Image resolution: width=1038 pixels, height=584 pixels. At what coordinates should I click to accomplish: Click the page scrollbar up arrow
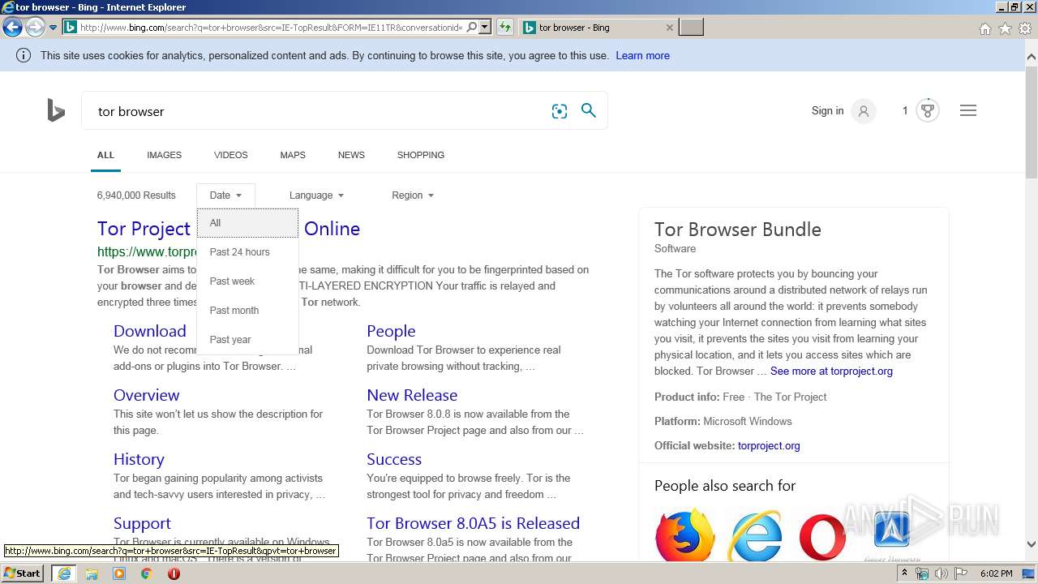coord(1032,57)
